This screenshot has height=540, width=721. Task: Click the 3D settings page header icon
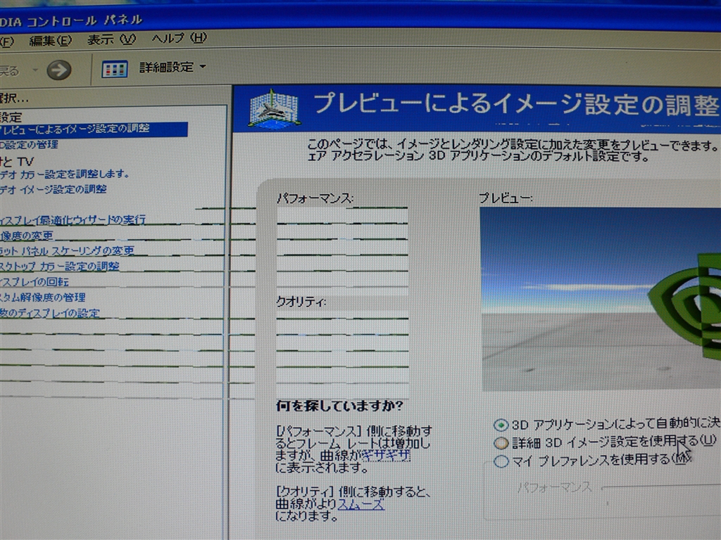pos(274,109)
